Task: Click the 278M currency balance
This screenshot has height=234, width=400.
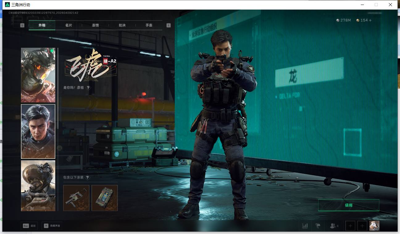Action: (344, 20)
